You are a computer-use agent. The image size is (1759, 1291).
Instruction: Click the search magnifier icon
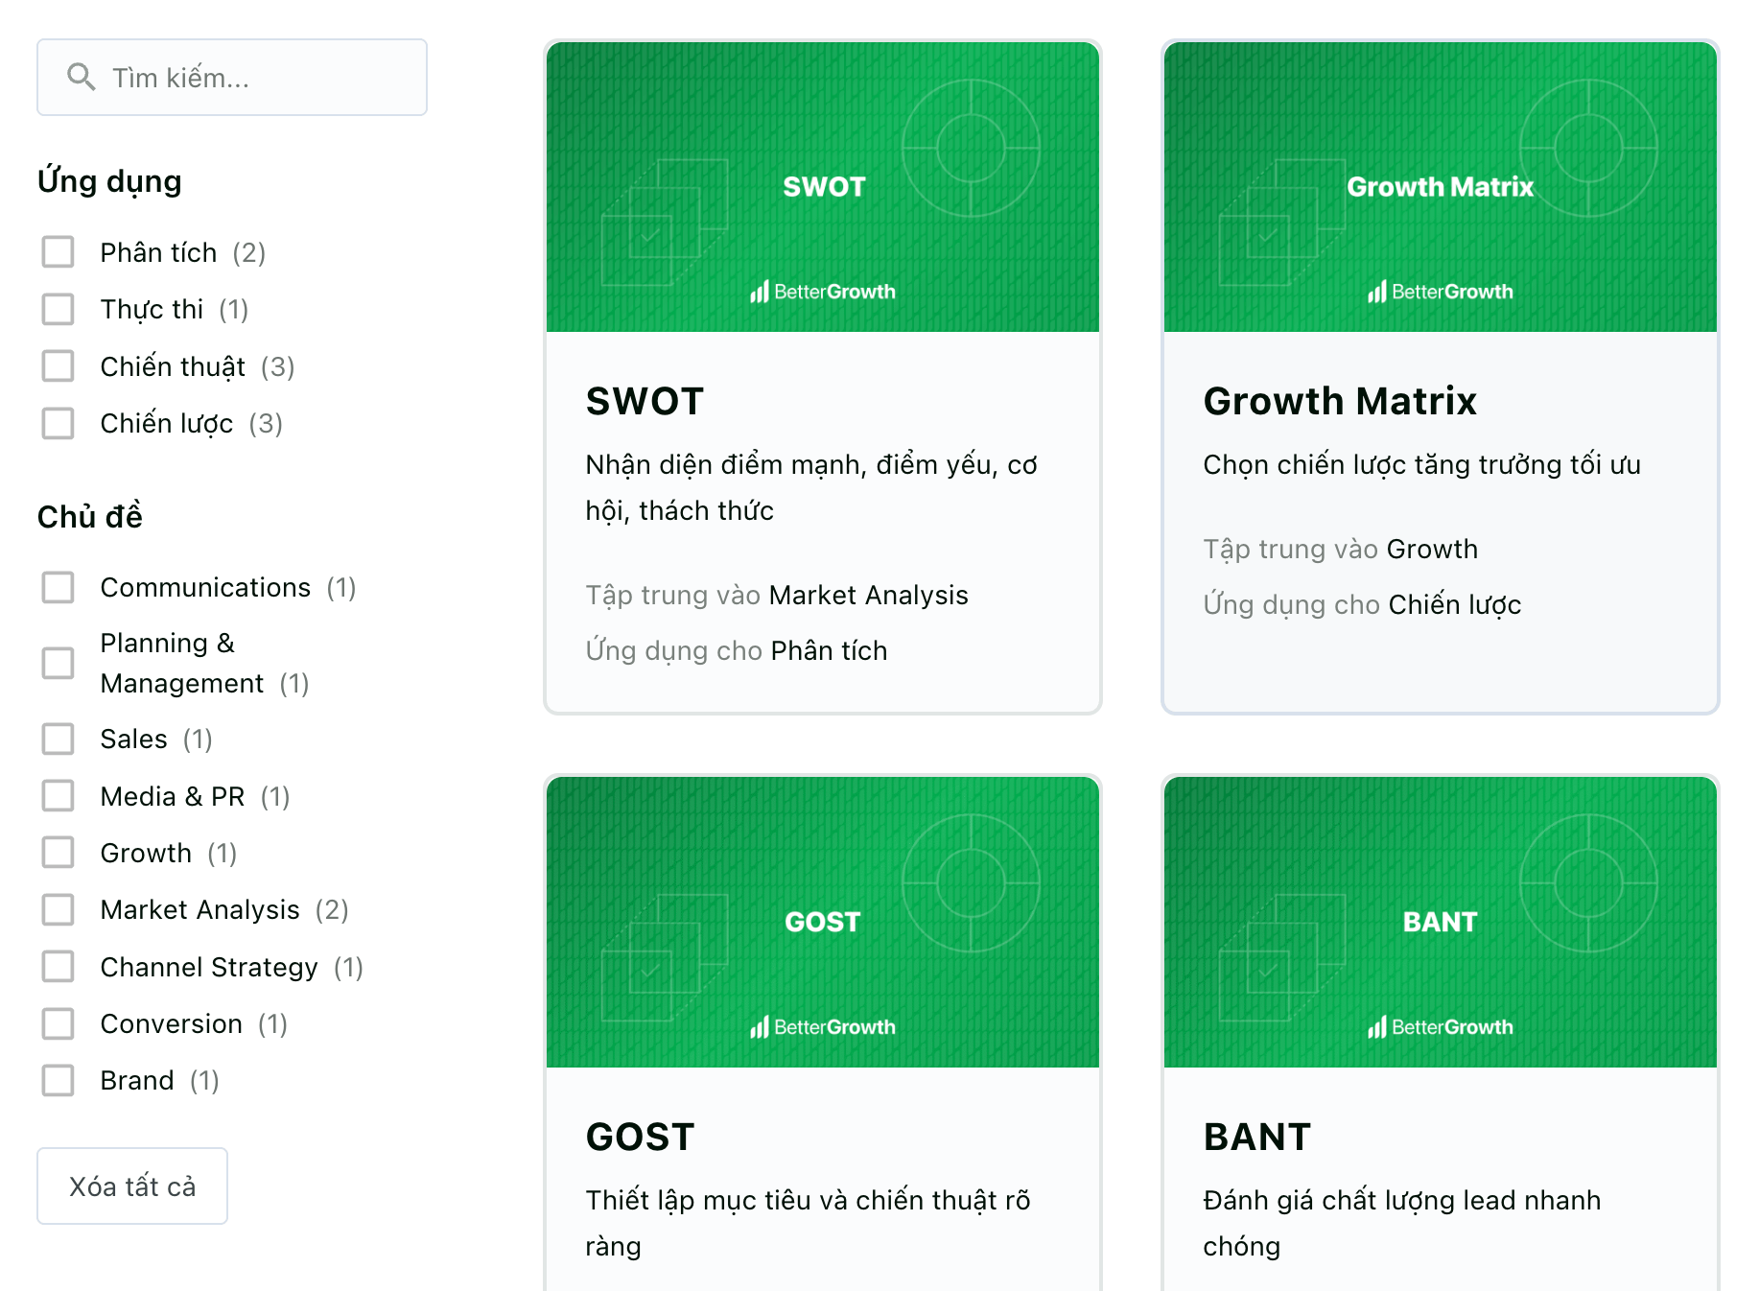pyautogui.click(x=82, y=77)
